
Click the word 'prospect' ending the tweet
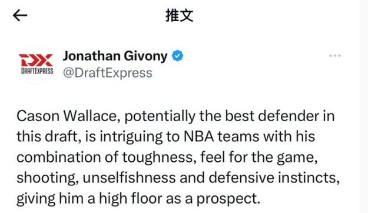(226, 199)
